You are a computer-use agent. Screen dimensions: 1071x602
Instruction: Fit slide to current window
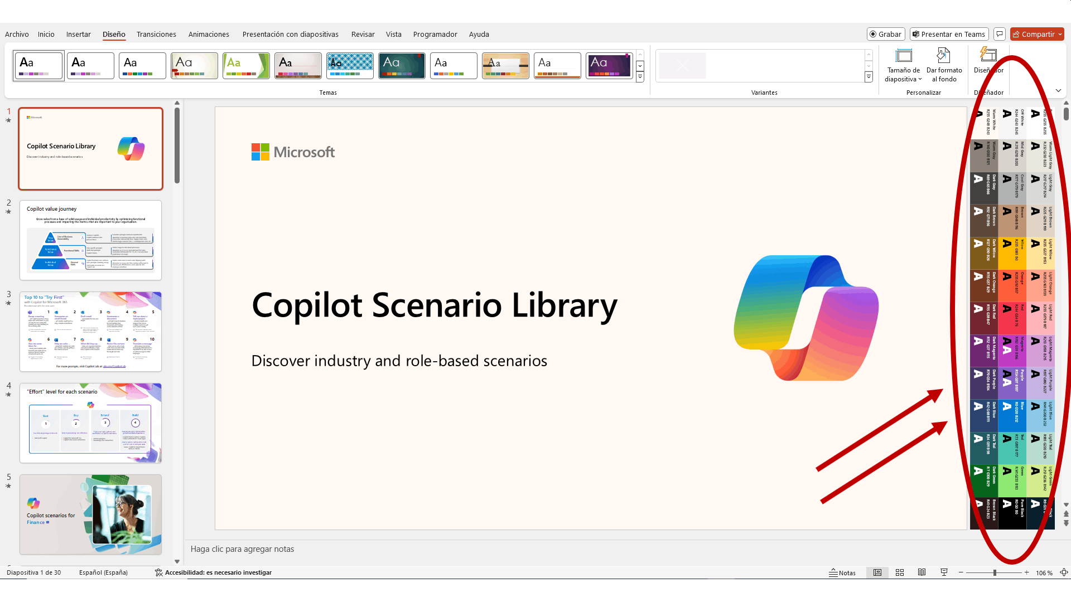pyautogui.click(x=1064, y=572)
